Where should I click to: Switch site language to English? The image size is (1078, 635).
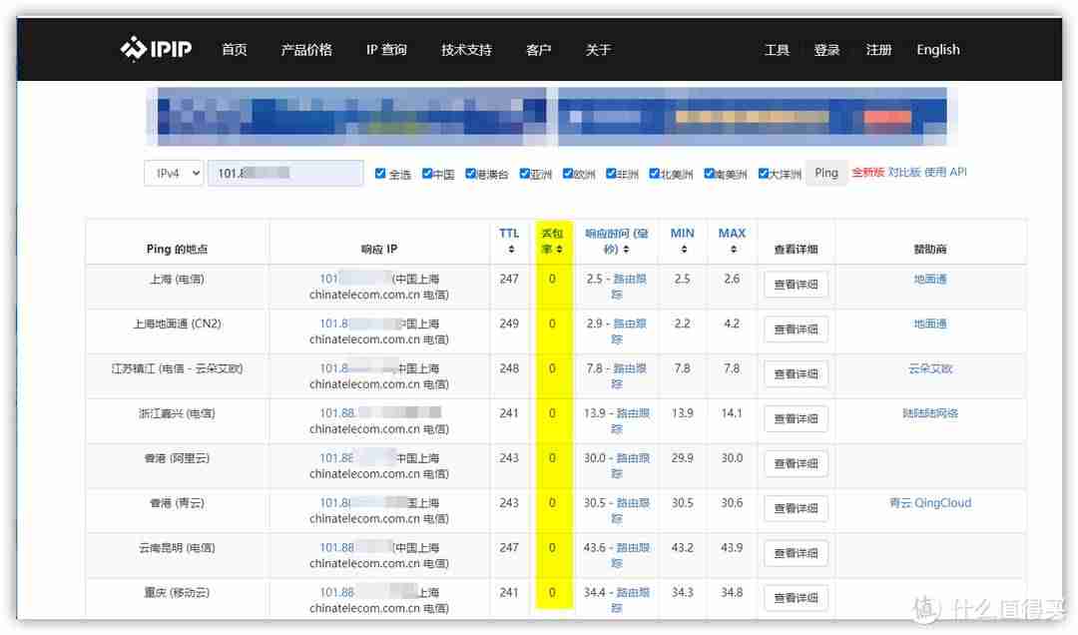point(938,50)
